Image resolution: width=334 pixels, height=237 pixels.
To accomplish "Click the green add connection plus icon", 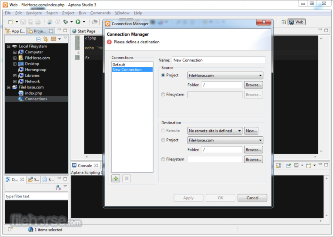I will click(x=116, y=178).
